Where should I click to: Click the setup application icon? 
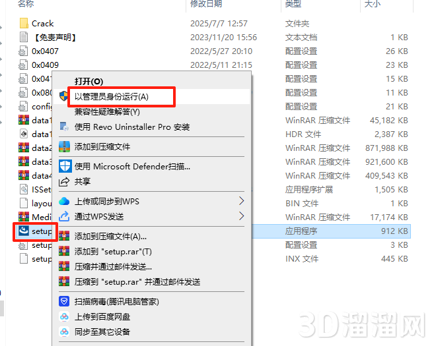tap(24, 231)
